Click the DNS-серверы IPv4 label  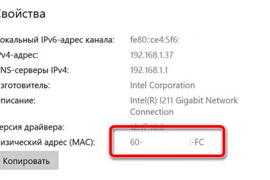35,70
